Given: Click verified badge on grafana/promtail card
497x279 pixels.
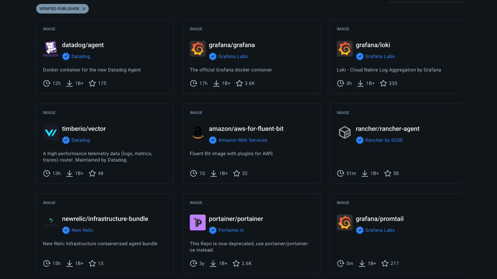Looking at the screenshot, I should (x=359, y=230).
